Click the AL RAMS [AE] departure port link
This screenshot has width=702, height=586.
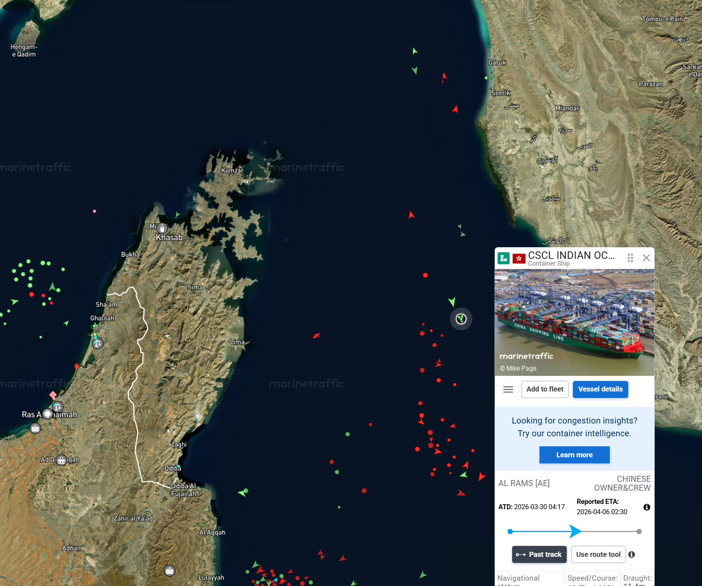click(x=524, y=483)
